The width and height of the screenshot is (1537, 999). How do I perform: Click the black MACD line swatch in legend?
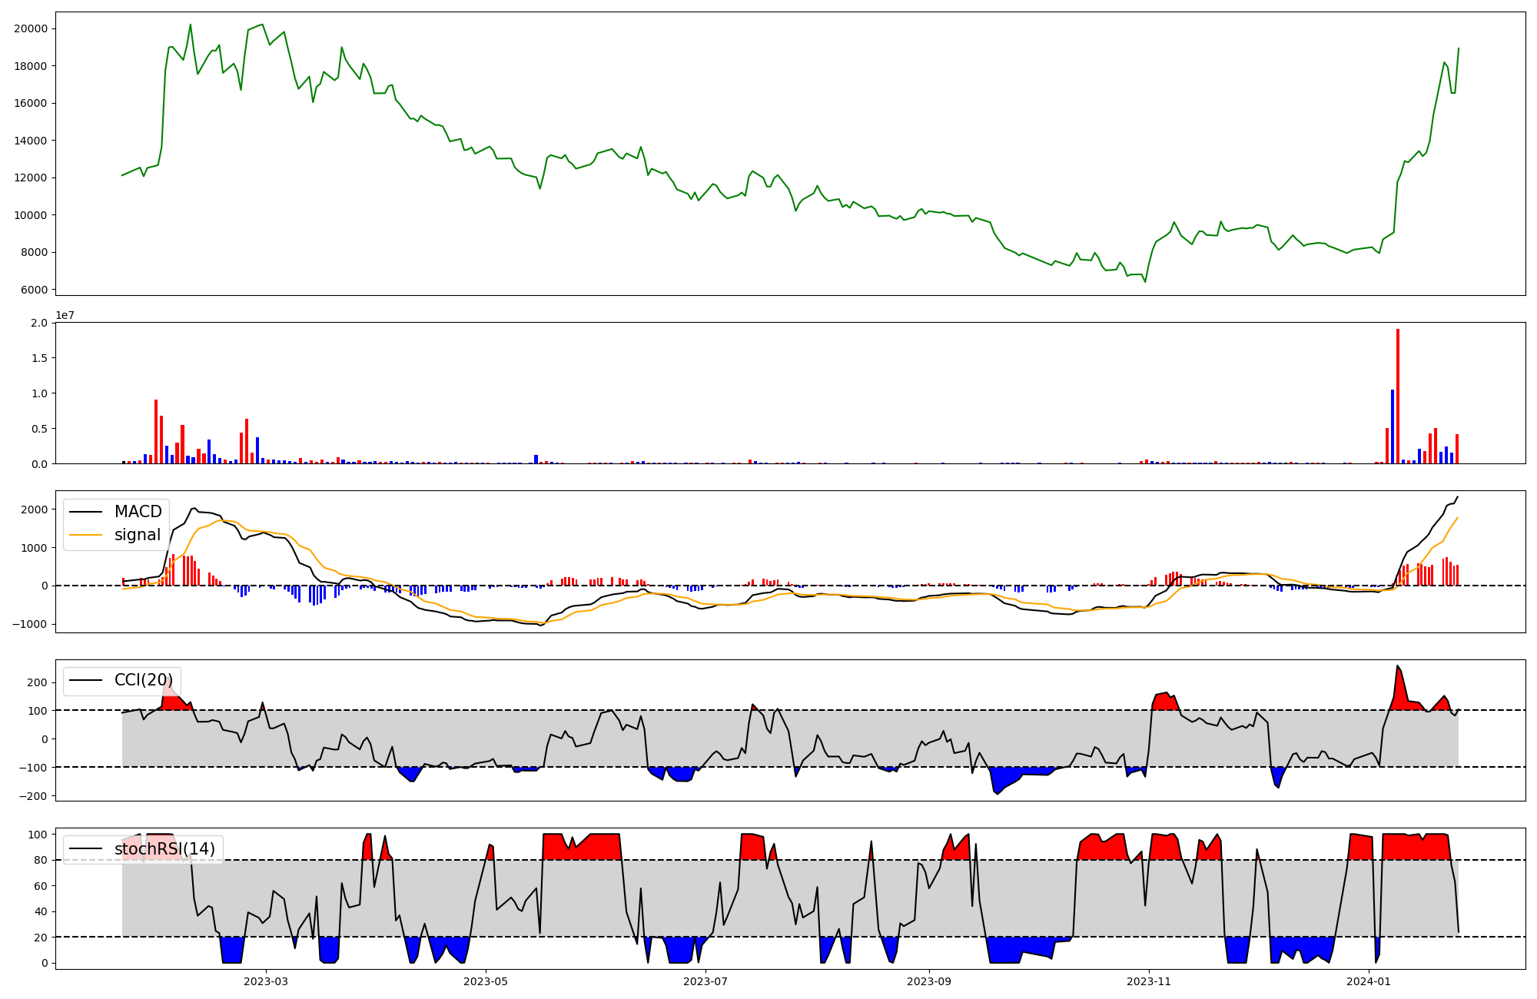click(85, 512)
